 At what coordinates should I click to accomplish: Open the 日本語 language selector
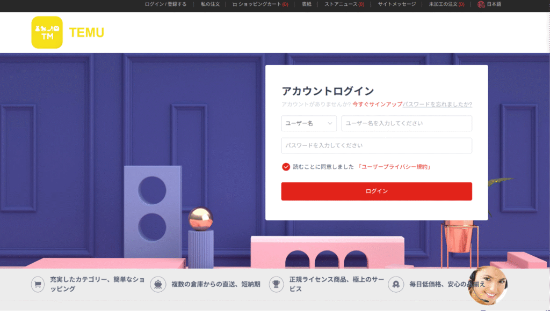494,4
